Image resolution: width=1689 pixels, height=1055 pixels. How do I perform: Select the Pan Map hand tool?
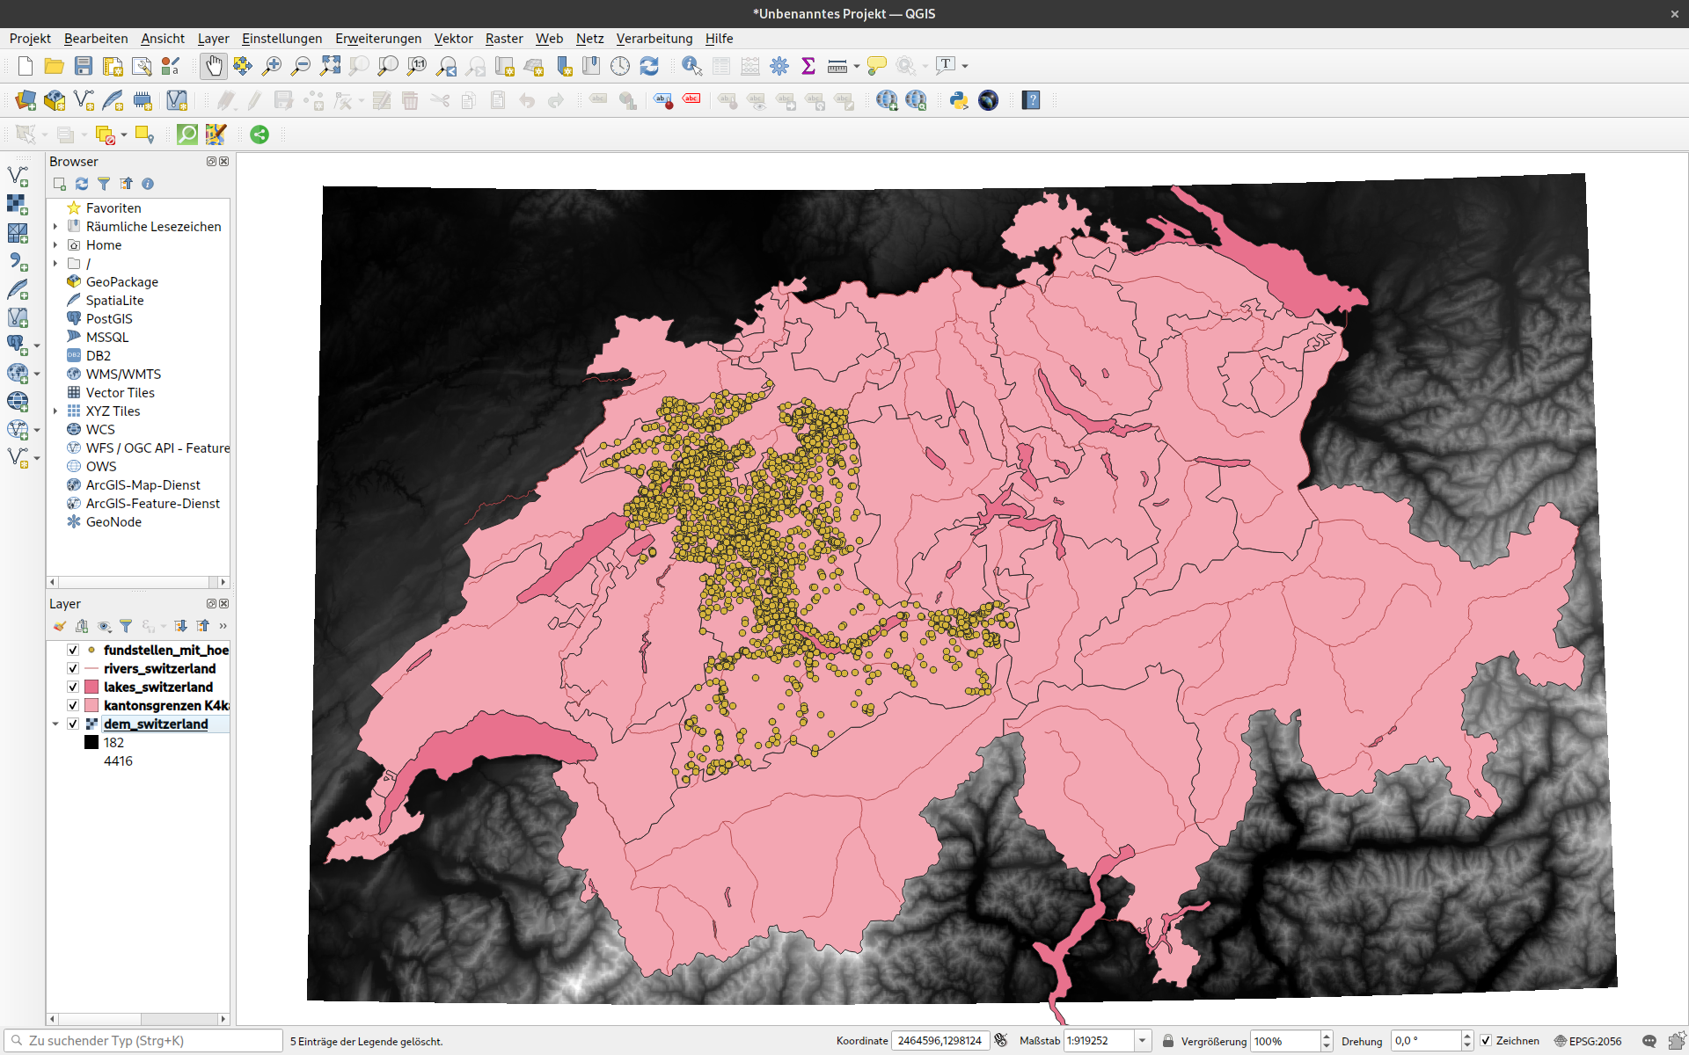[x=214, y=66]
